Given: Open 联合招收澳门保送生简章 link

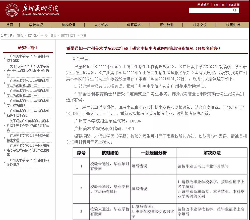Looking at the screenshot, I should (x=28, y=150).
